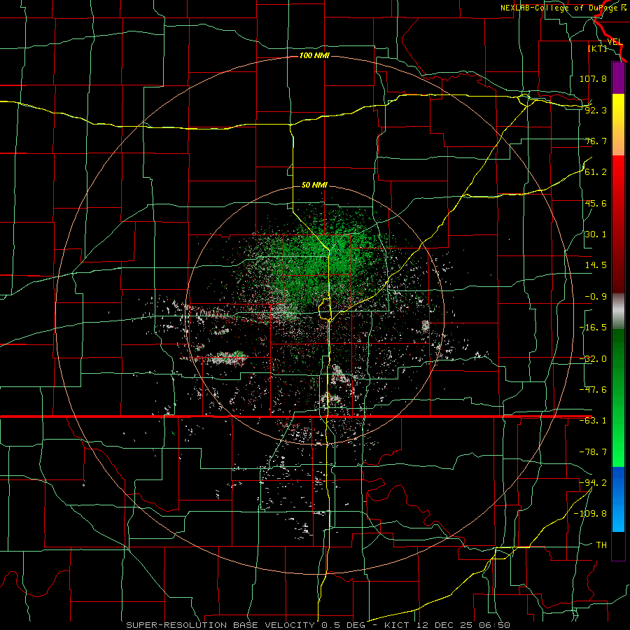Select the -63.1 legend value
The width and height of the screenshot is (630, 630).
(593, 421)
